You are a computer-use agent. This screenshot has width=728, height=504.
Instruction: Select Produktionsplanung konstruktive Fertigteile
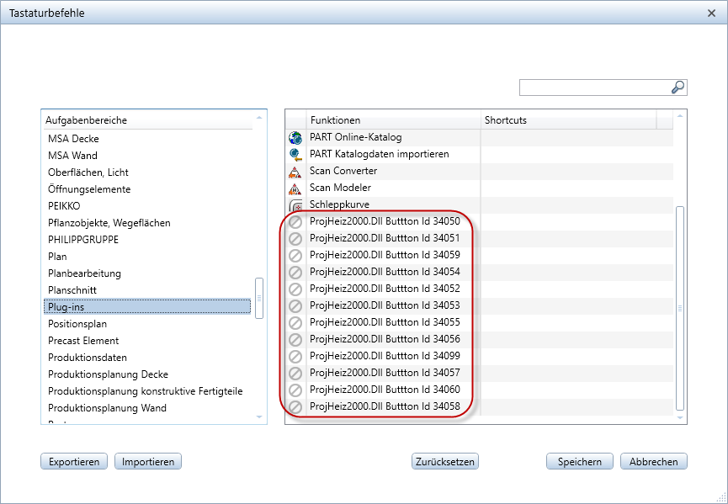point(147,391)
